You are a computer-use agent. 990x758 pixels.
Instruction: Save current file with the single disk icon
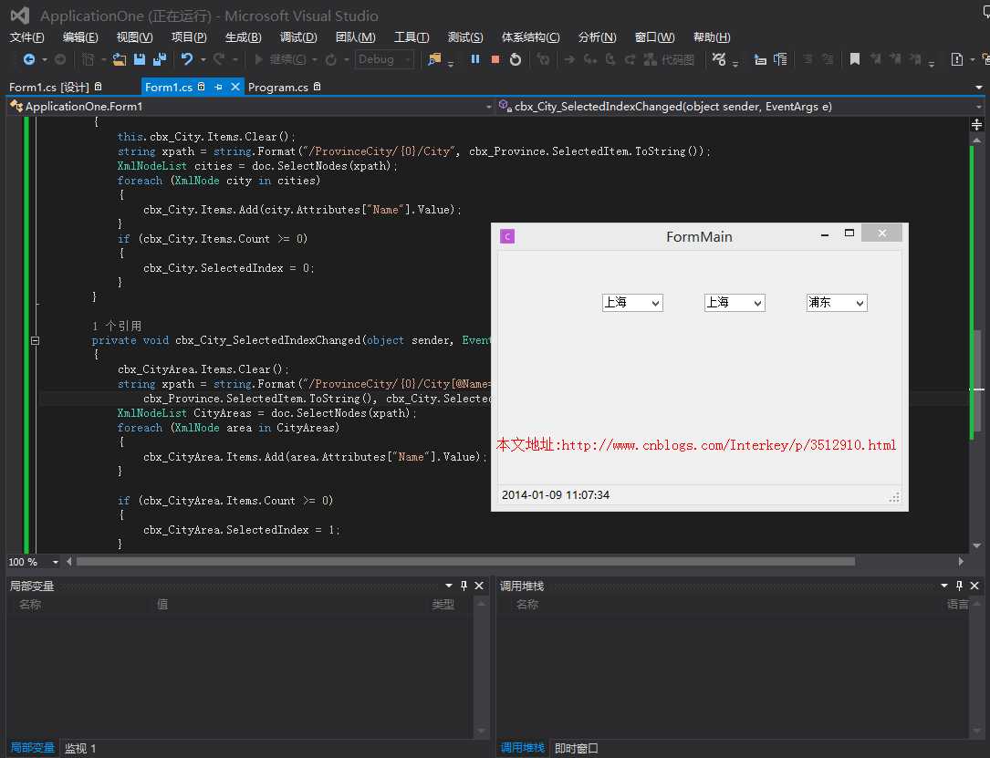click(140, 59)
